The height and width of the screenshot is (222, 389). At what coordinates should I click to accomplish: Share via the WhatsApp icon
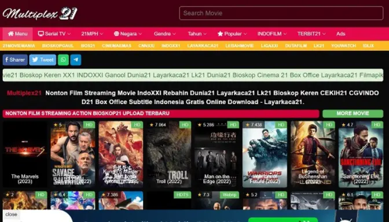[63, 60]
